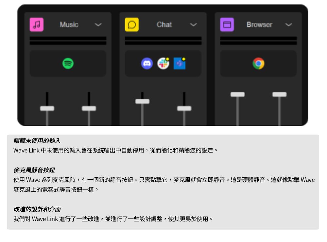Viewport: 327px width, 242px height.
Task: Click the Chat channel's left fader handle
Action: point(142,102)
